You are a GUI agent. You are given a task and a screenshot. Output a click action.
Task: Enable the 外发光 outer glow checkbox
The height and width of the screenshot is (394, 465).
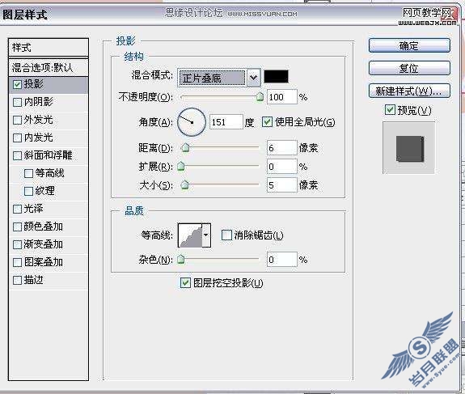(x=17, y=121)
